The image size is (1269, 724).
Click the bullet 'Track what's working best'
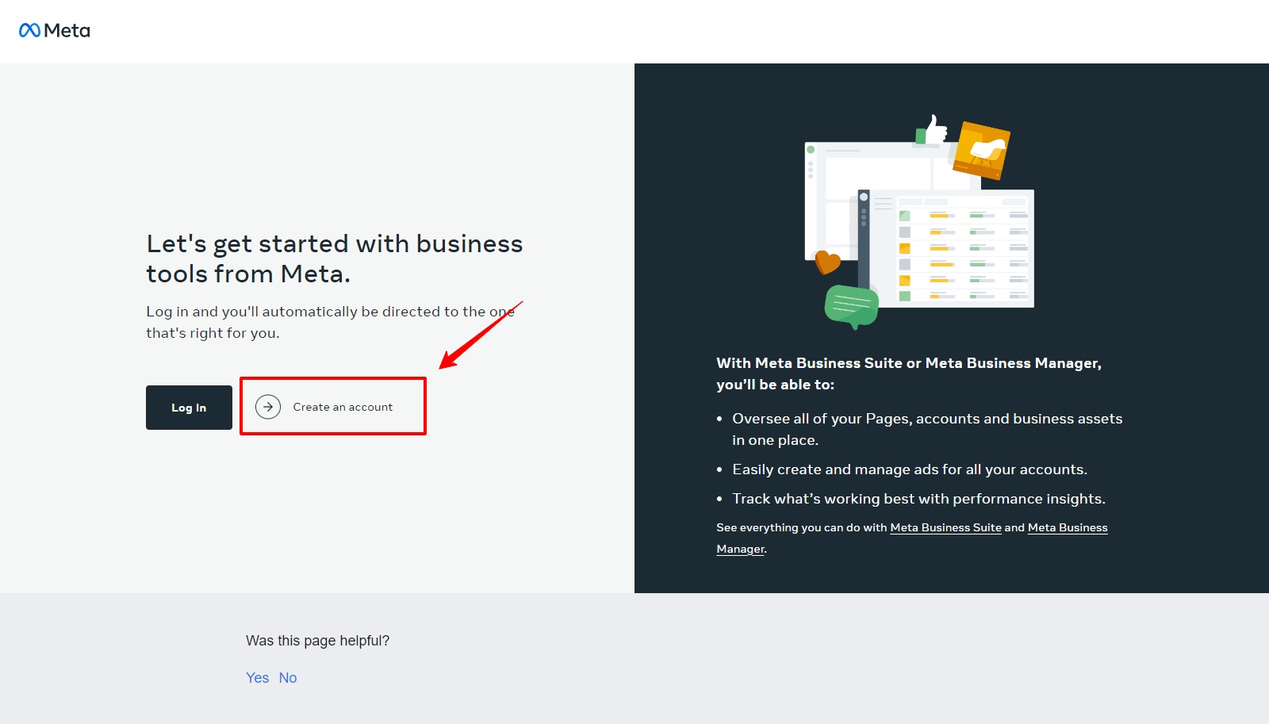coord(918,499)
